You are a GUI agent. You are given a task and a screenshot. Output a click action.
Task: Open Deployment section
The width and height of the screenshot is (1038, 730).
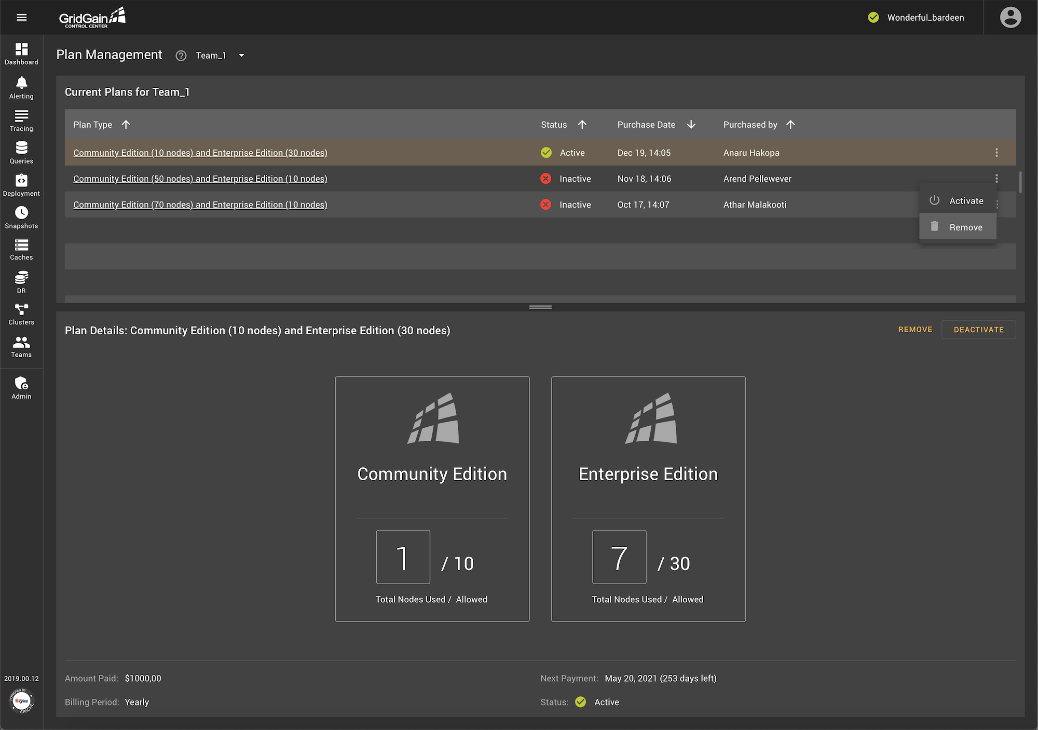21,185
